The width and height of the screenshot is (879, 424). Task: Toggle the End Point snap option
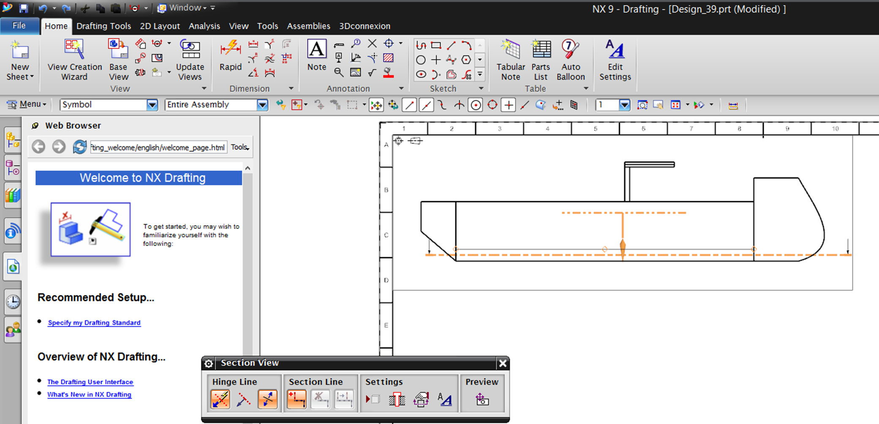click(409, 105)
